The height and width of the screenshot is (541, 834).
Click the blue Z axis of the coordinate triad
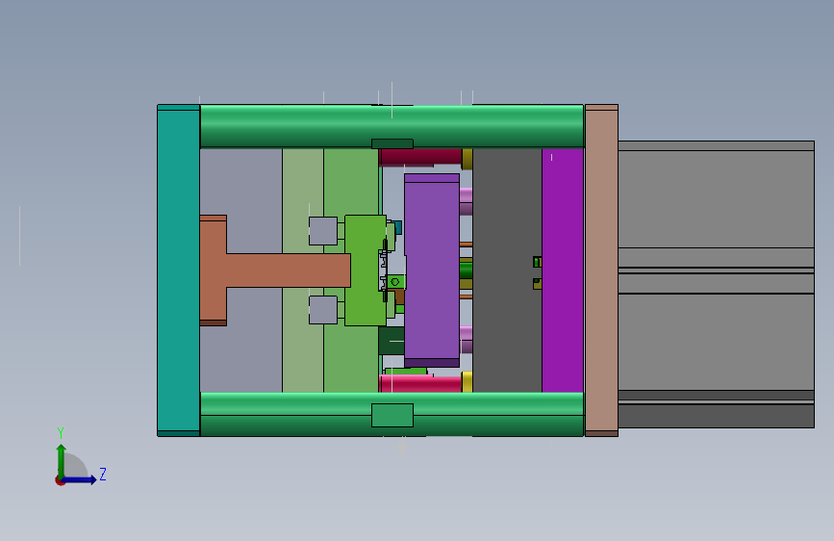[x=80, y=479]
